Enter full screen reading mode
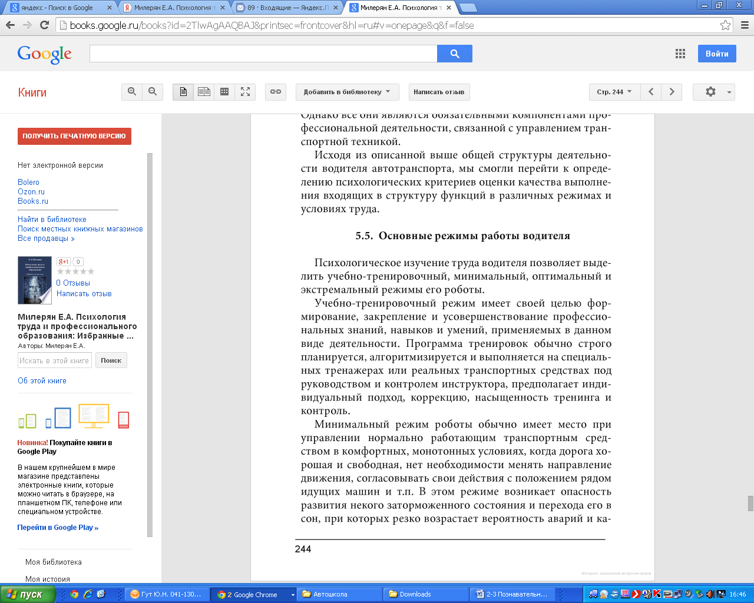Viewport: 754px width, 603px height. click(245, 92)
